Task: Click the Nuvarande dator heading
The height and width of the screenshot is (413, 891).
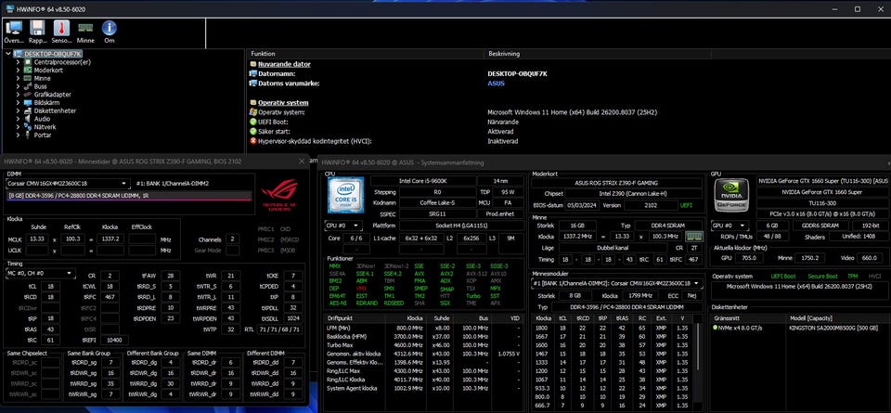Action: pyautogui.click(x=284, y=64)
